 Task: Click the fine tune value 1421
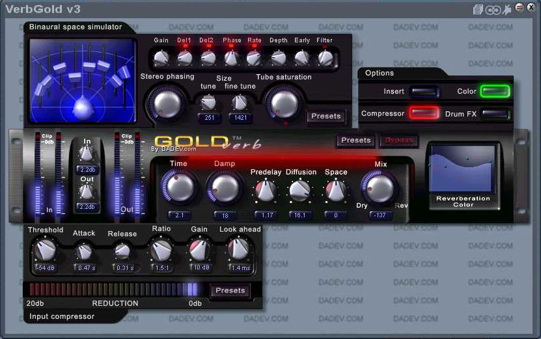(x=240, y=118)
